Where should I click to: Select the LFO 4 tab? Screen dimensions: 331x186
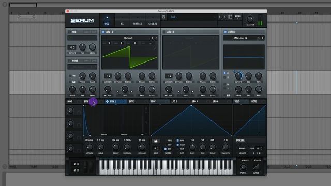coord(221,101)
